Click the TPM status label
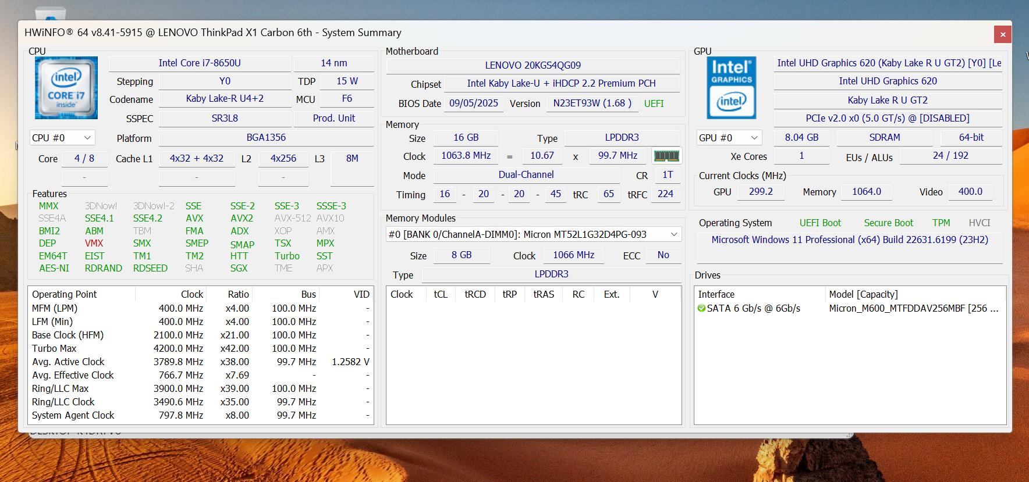This screenshot has width=1029, height=482. 941,223
